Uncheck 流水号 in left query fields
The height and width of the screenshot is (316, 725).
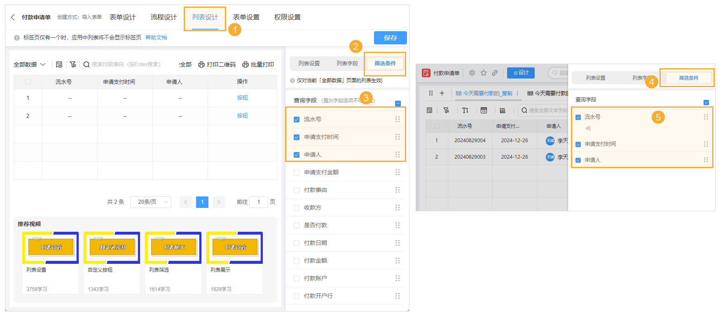(297, 120)
